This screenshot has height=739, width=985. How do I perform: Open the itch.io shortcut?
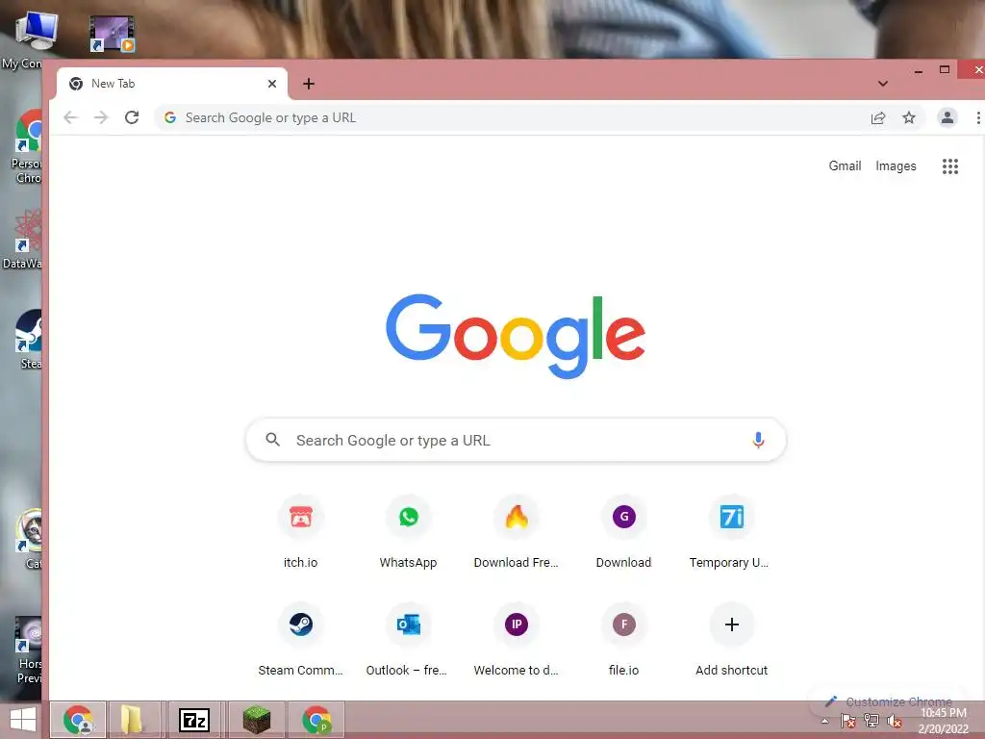(x=301, y=532)
